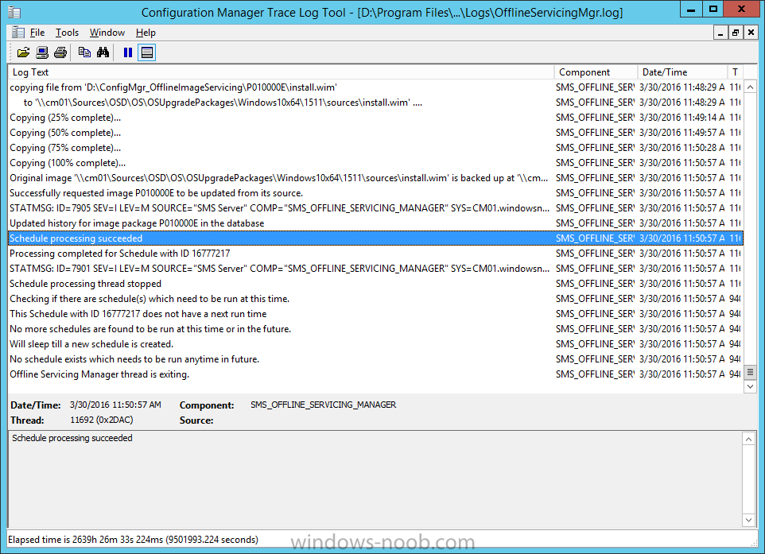Click SMS_OFFLINE_SERVICING_MANAGER component value
The width and height of the screenshot is (765, 554).
coord(324,405)
